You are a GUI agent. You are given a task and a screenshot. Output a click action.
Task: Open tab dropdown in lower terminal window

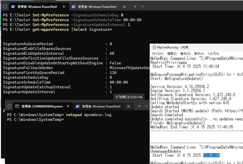[x=147, y=106]
